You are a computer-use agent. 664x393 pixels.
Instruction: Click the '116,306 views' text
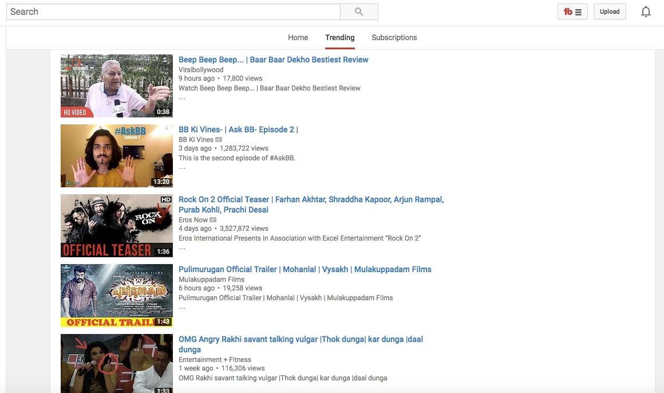pos(243,368)
